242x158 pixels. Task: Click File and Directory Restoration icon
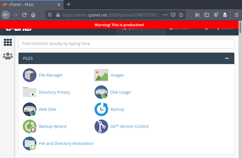[x=30, y=143]
